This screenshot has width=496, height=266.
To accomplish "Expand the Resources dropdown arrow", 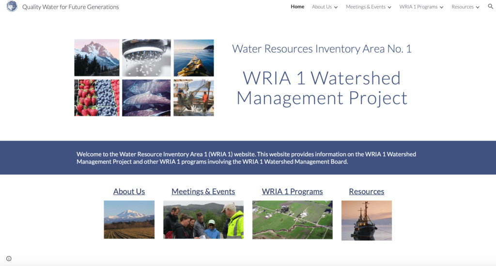I will pos(478,7).
